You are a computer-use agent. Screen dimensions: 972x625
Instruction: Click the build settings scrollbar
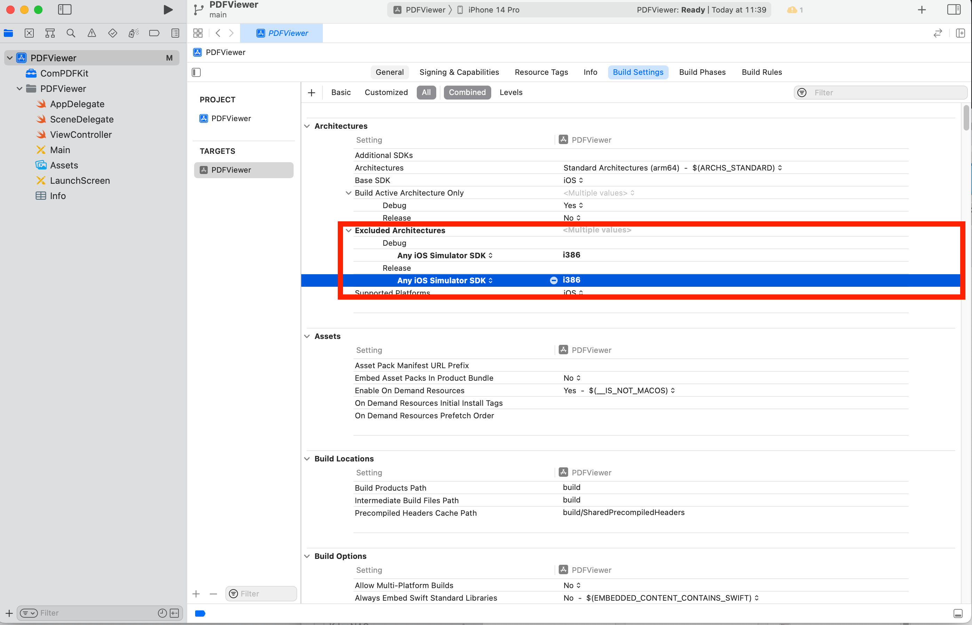966,118
